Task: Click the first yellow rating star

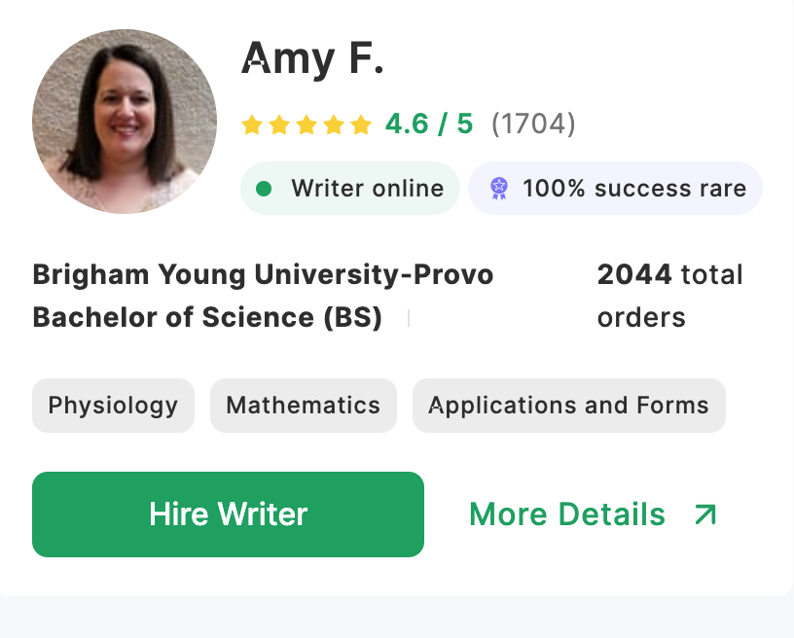Action: click(252, 124)
